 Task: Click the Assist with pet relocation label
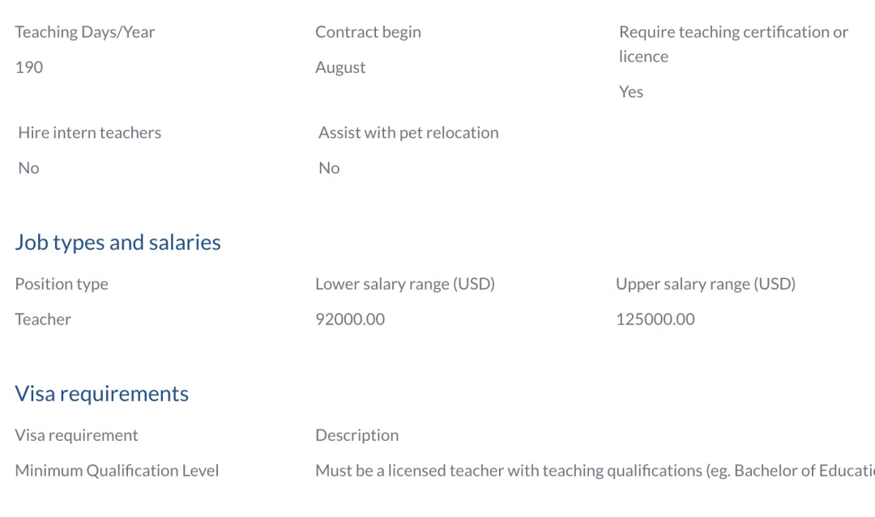point(408,133)
